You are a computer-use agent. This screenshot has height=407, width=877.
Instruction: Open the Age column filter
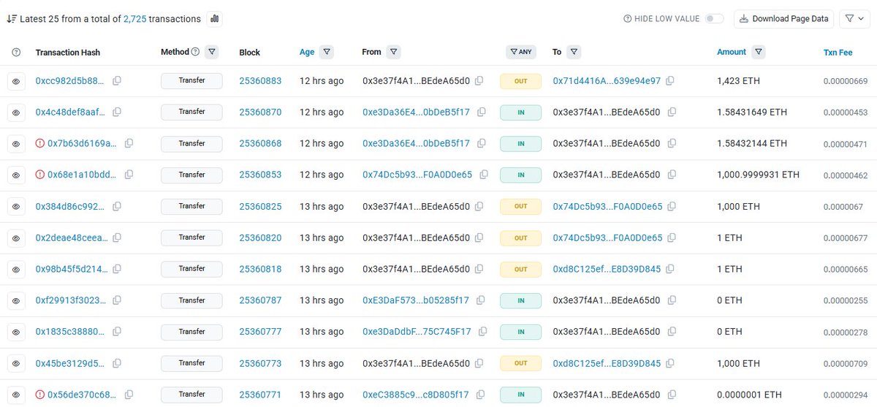tap(327, 52)
